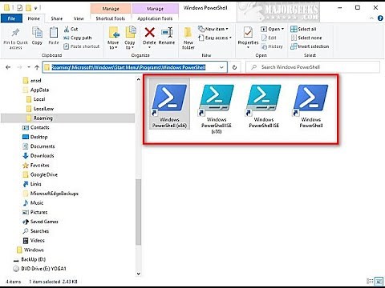Open the Shortcut Tools tab
This screenshot has width=385, height=288.
110,18
